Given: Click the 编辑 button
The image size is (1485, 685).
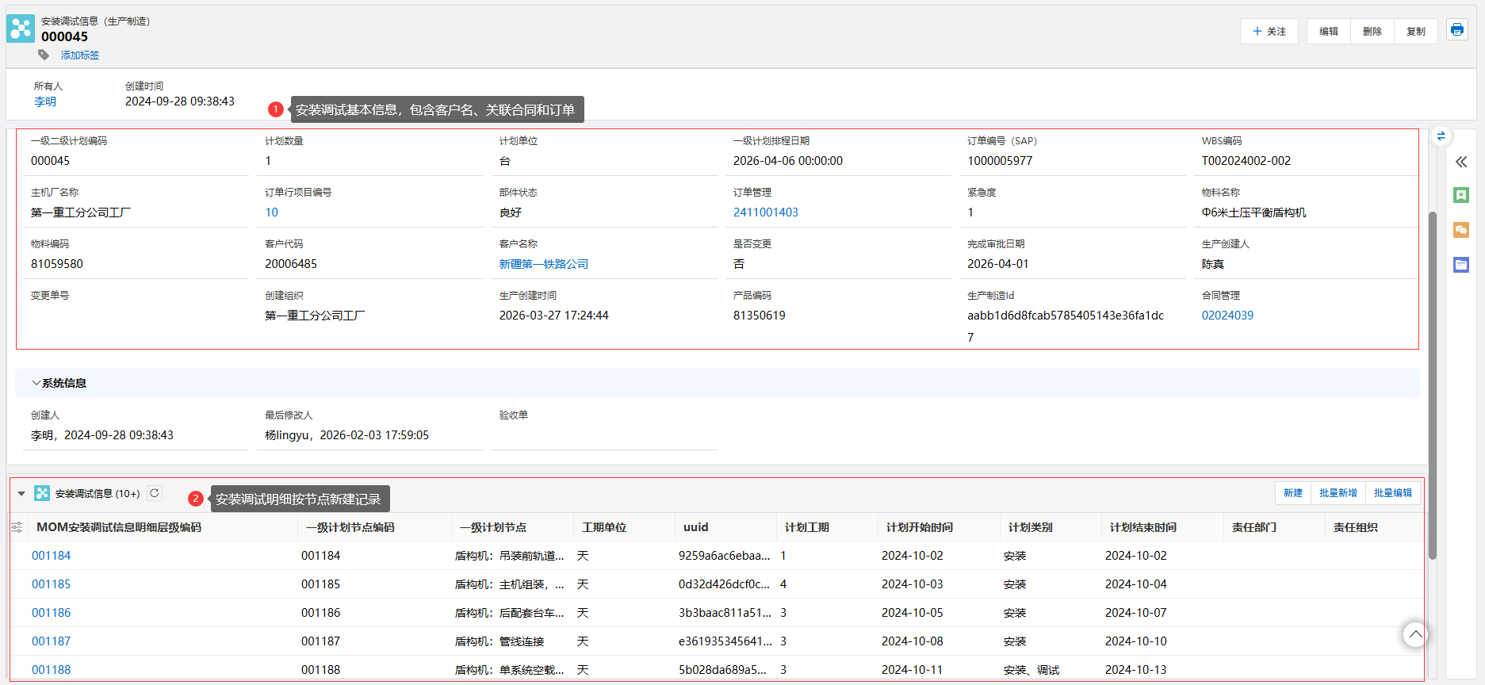Looking at the screenshot, I should click(x=1328, y=32).
